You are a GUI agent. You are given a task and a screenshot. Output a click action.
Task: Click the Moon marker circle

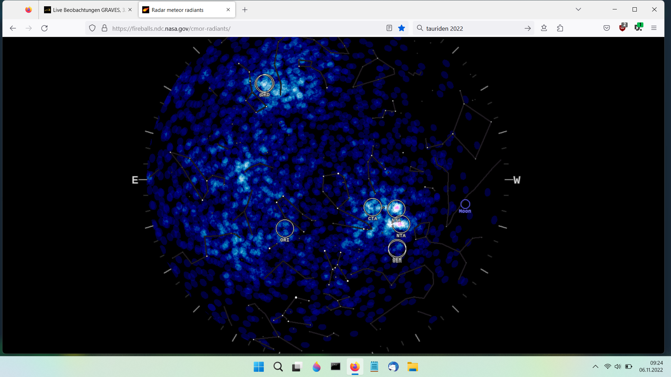465,204
